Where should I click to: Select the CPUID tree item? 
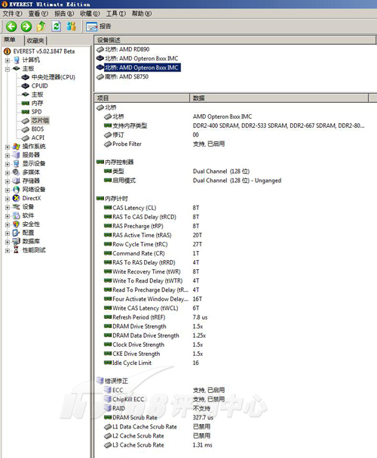point(39,86)
